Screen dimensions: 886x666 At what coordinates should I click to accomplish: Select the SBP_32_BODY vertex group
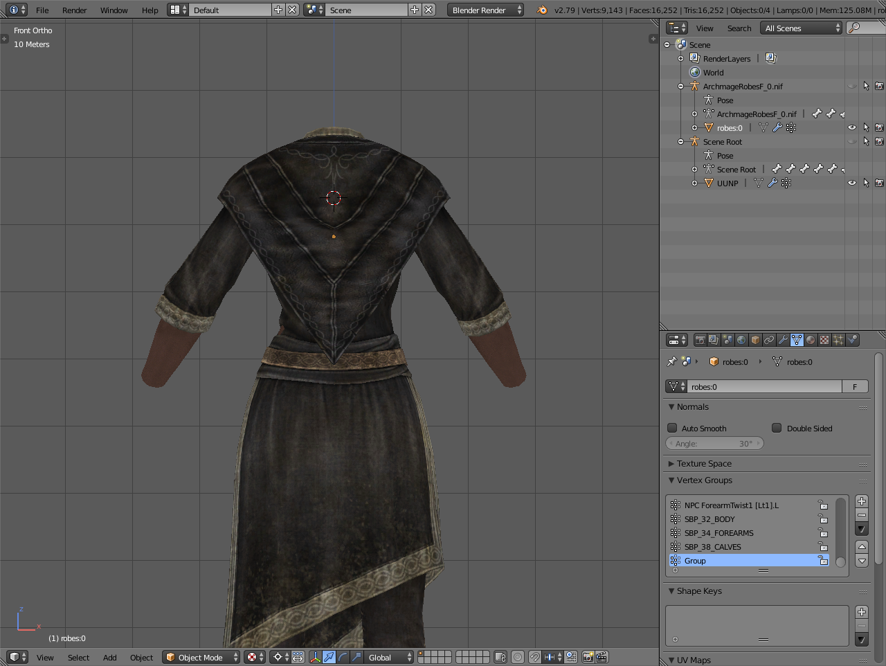coord(749,519)
